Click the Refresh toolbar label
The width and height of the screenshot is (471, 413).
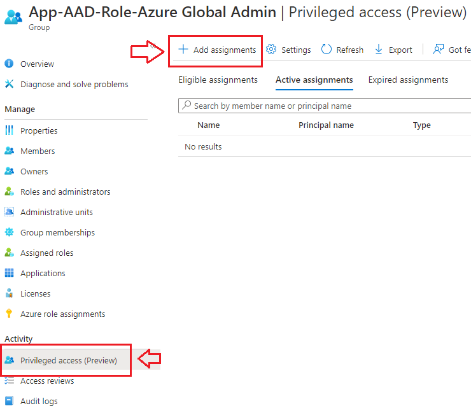[350, 50]
